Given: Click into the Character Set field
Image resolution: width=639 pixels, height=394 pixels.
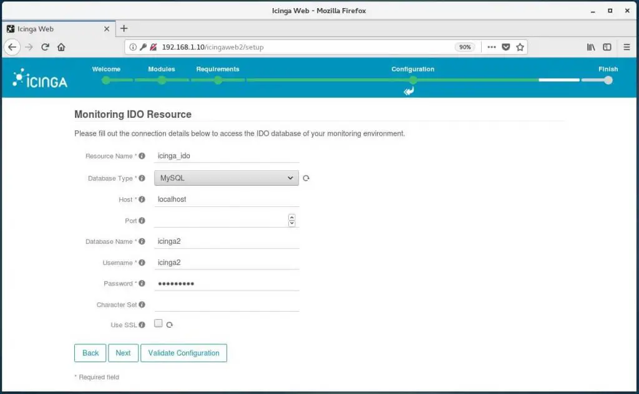Looking at the screenshot, I should point(227,304).
